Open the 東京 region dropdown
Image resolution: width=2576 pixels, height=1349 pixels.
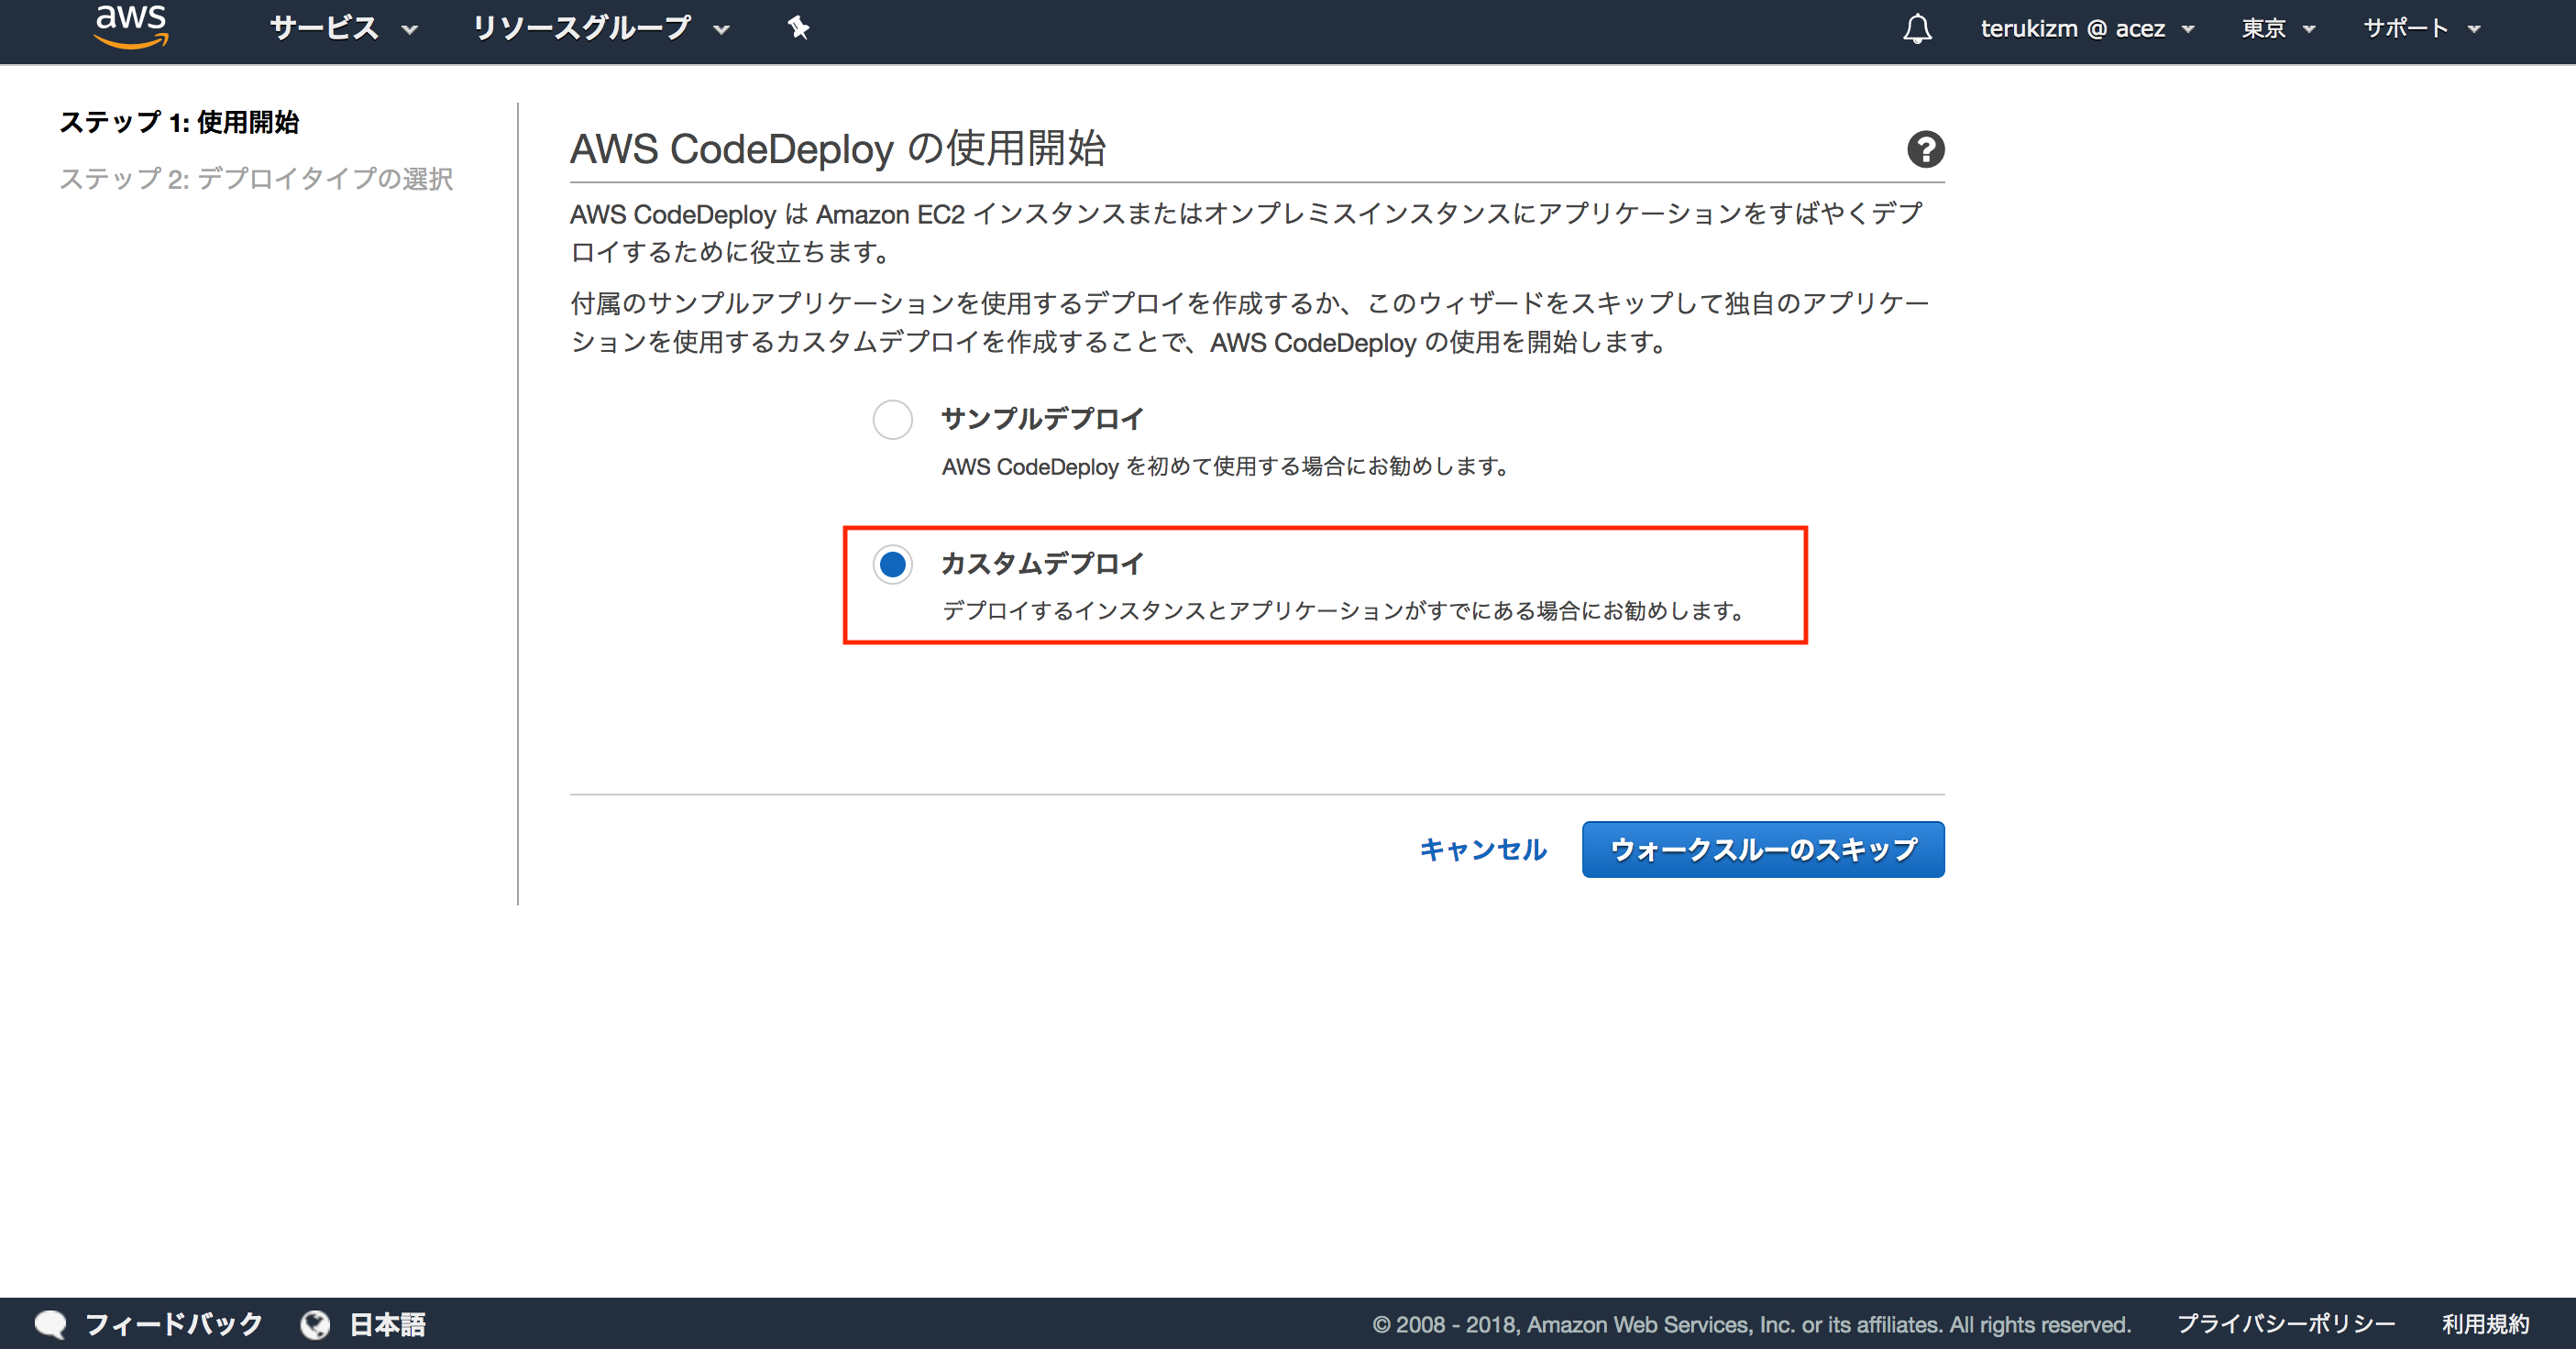tap(2278, 28)
